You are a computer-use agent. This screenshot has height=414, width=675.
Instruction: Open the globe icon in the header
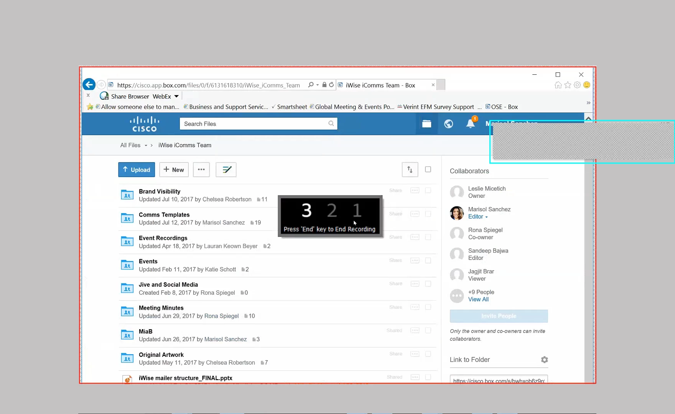click(x=448, y=124)
